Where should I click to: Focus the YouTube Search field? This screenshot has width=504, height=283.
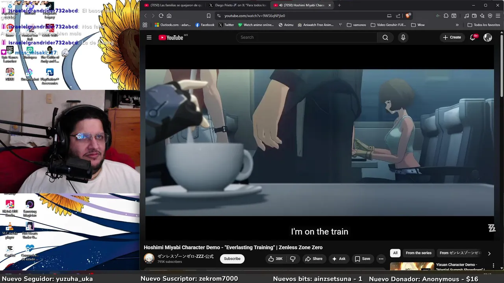(x=307, y=37)
